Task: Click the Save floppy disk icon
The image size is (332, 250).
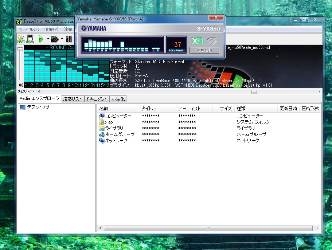Action: [x=30, y=39]
